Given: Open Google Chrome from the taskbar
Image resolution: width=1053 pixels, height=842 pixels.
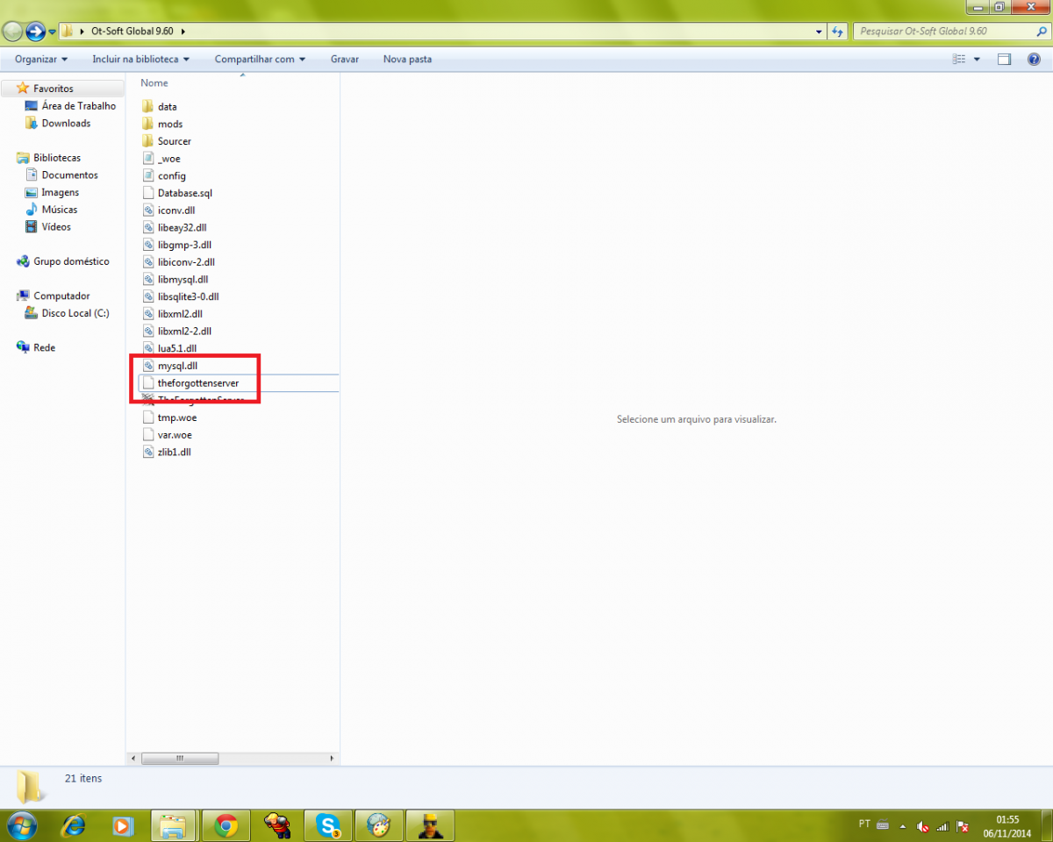Looking at the screenshot, I should pyautogui.click(x=226, y=825).
